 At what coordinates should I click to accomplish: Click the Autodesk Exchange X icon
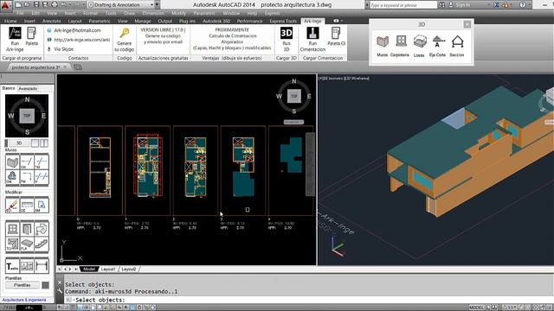click(496, 5)
